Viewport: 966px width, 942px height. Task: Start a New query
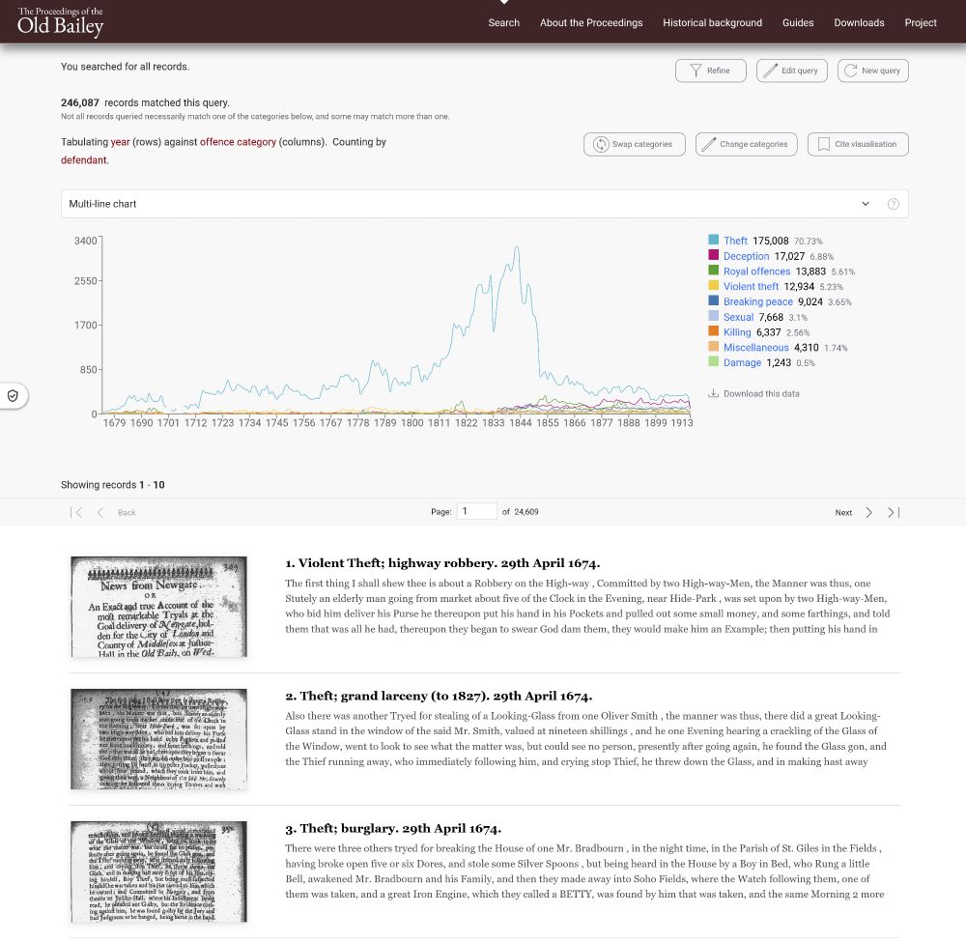[x=873, y=71]
